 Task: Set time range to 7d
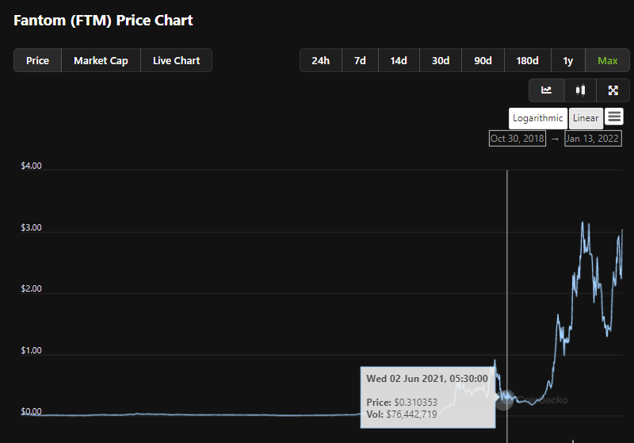tap(360, 61)
